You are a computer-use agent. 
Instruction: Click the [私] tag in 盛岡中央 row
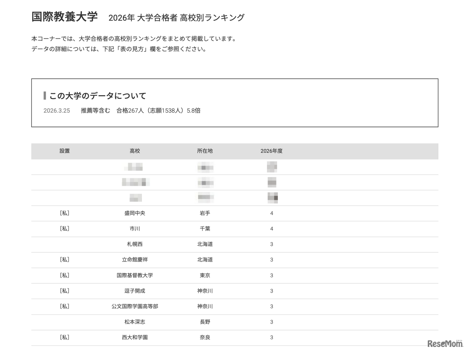click(65, 213)
